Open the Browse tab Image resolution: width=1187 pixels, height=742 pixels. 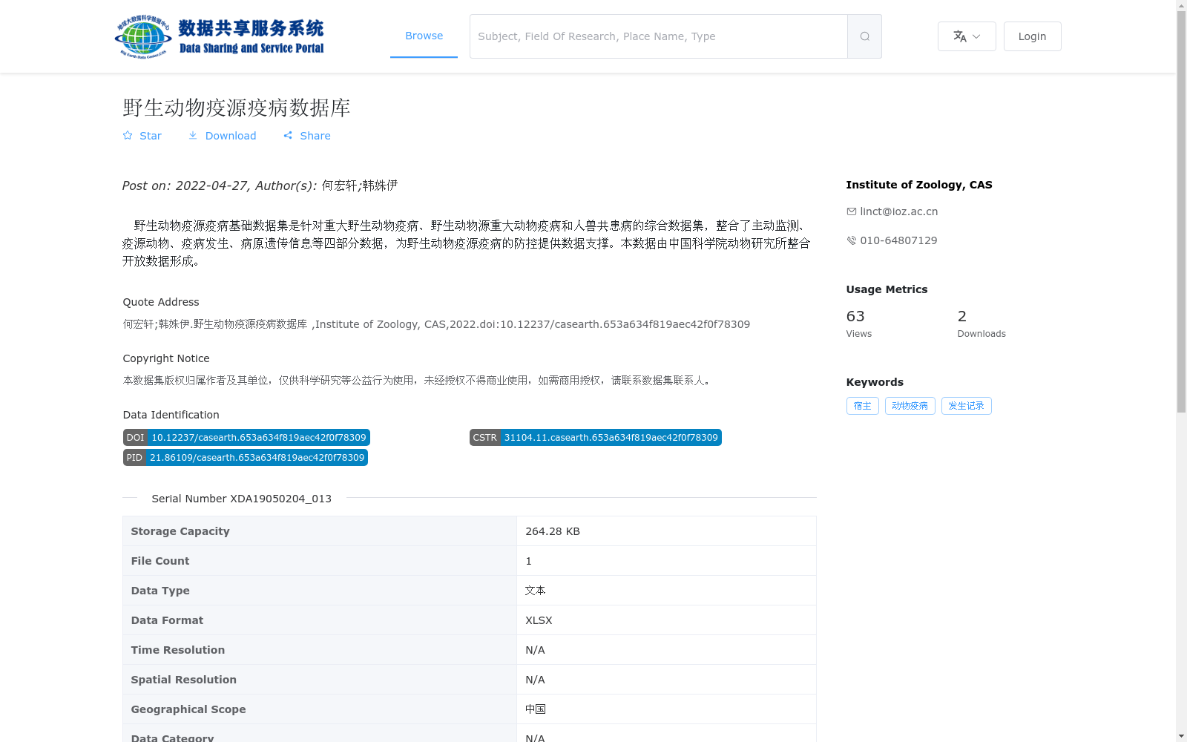[424, 36]
